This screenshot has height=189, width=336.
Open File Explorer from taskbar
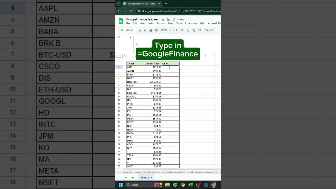167,185
